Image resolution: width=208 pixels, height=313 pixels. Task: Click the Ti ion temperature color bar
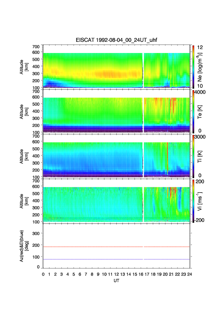pos(193,156)
